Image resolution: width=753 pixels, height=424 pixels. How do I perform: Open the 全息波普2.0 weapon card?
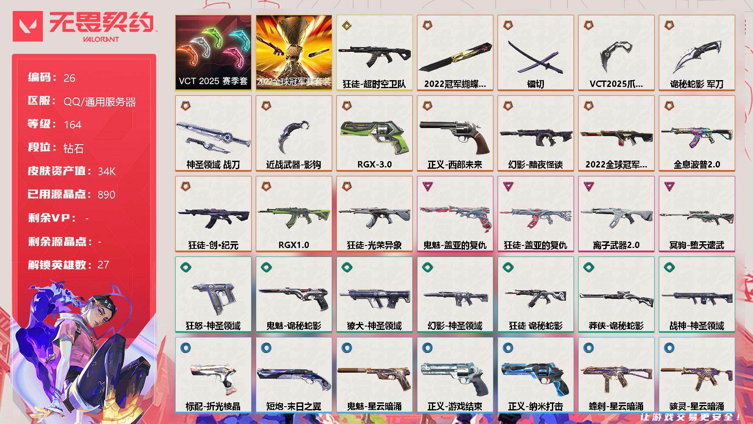click(697, 133)
